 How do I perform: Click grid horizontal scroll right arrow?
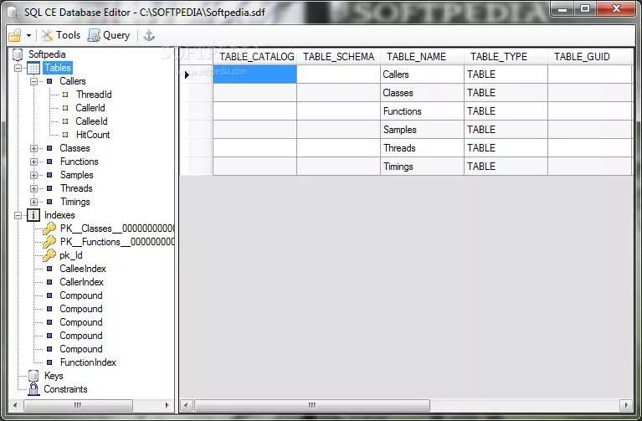pos(626,405)
